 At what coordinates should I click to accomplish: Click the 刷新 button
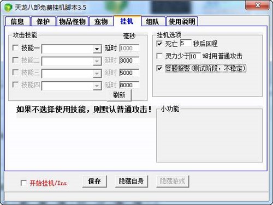[119, 95]
